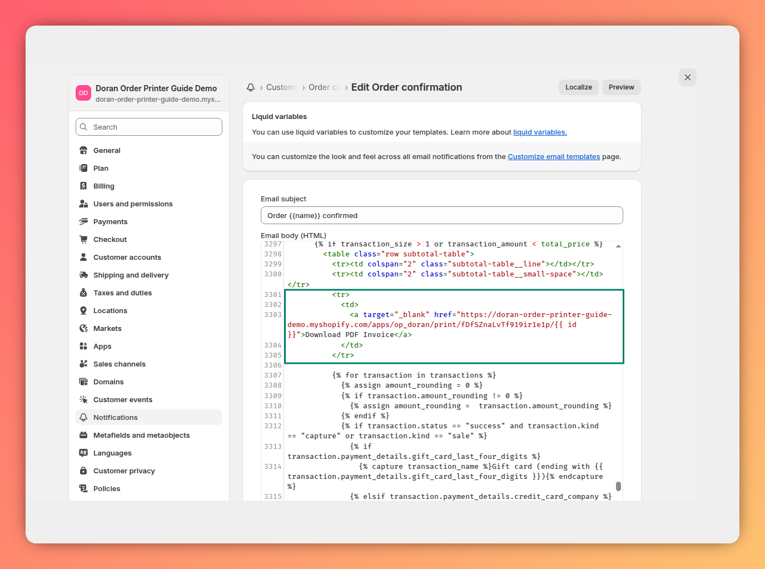
Task: Click the code editor scrollbar thumb
Action: tap(618, 486)
